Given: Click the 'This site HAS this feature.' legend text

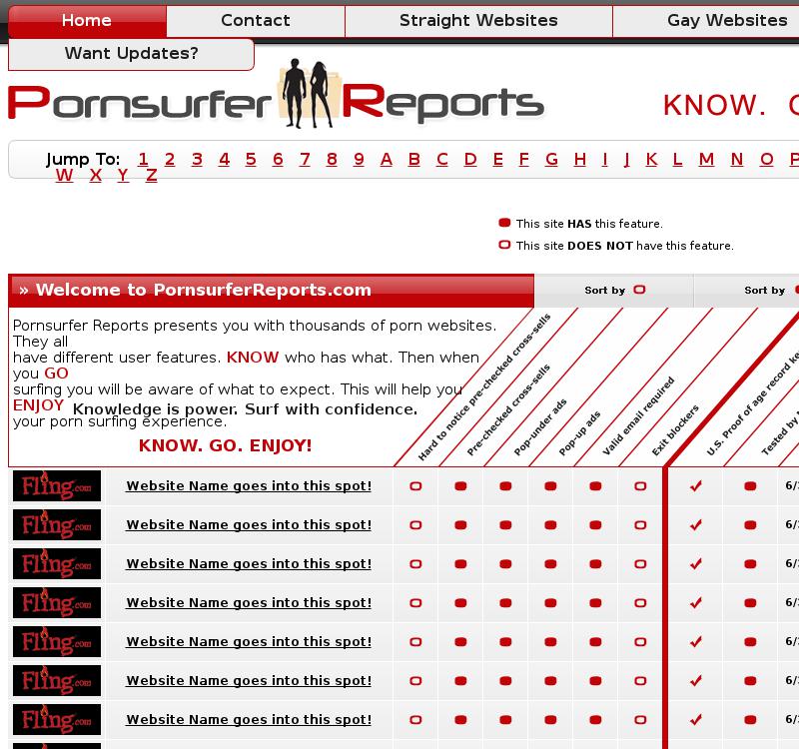Looking at the screenshot, I should pos(589,224).
